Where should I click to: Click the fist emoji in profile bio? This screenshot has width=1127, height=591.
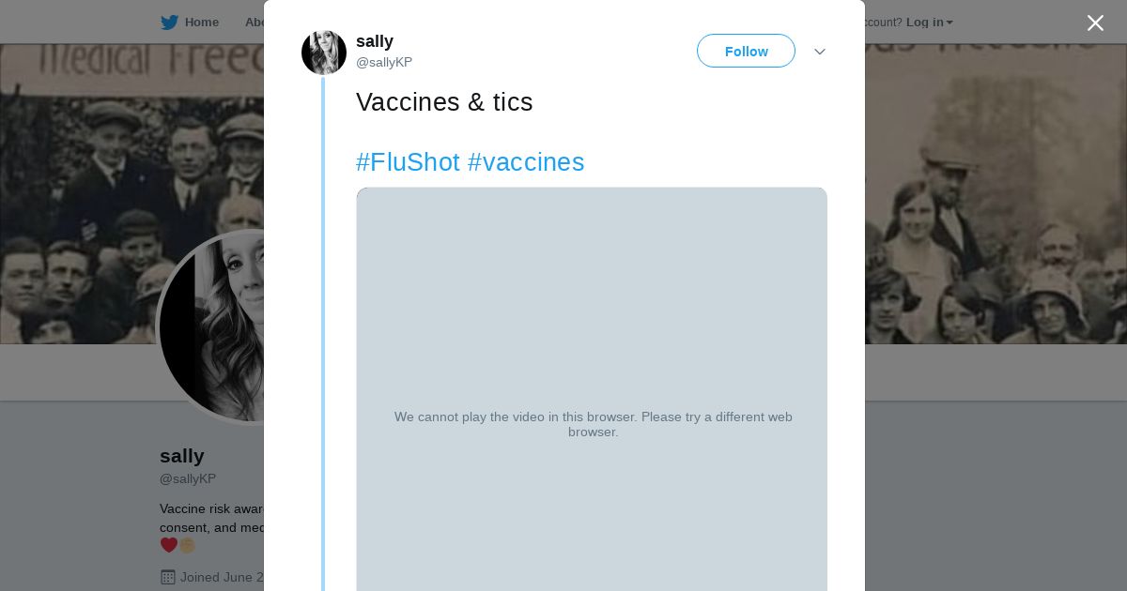[x=187, y=545]
